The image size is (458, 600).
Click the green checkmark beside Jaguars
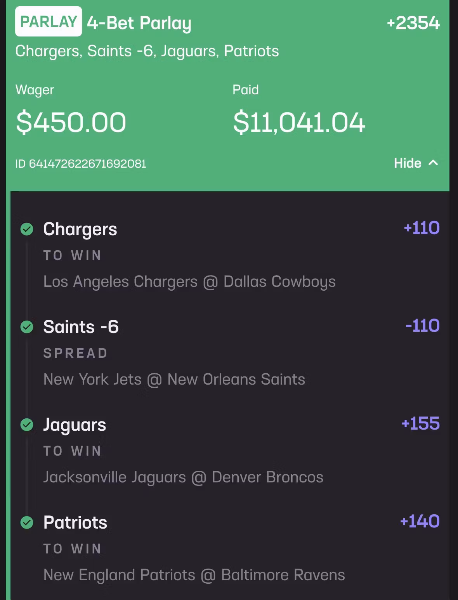click(27, 425)
